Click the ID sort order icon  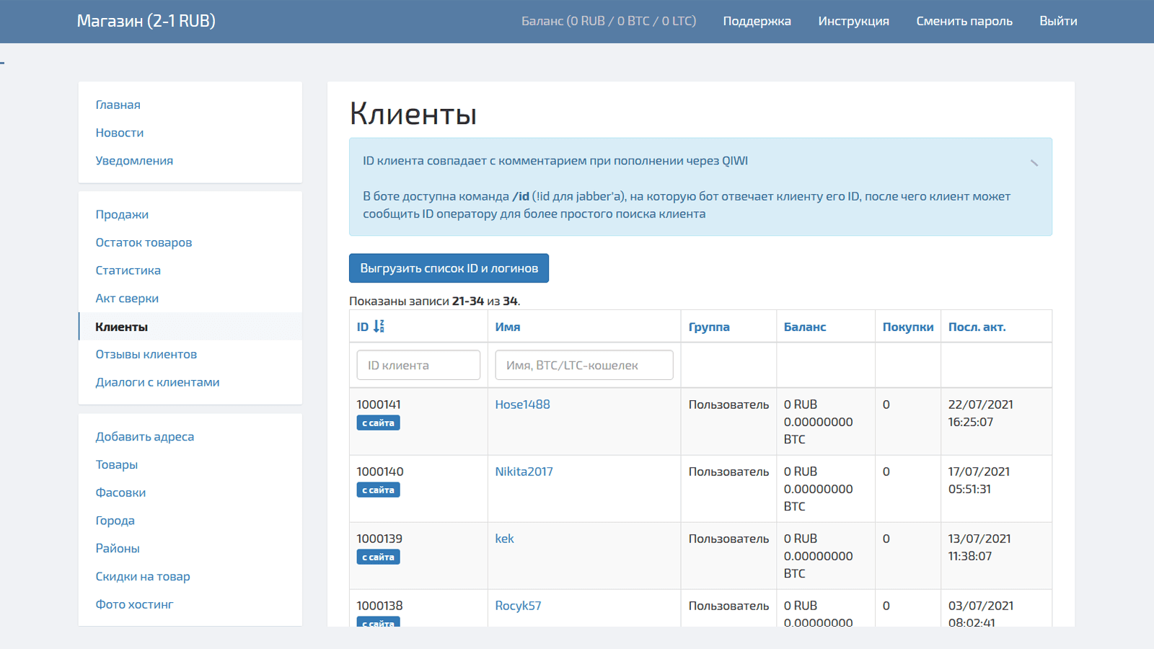point(379,327)
